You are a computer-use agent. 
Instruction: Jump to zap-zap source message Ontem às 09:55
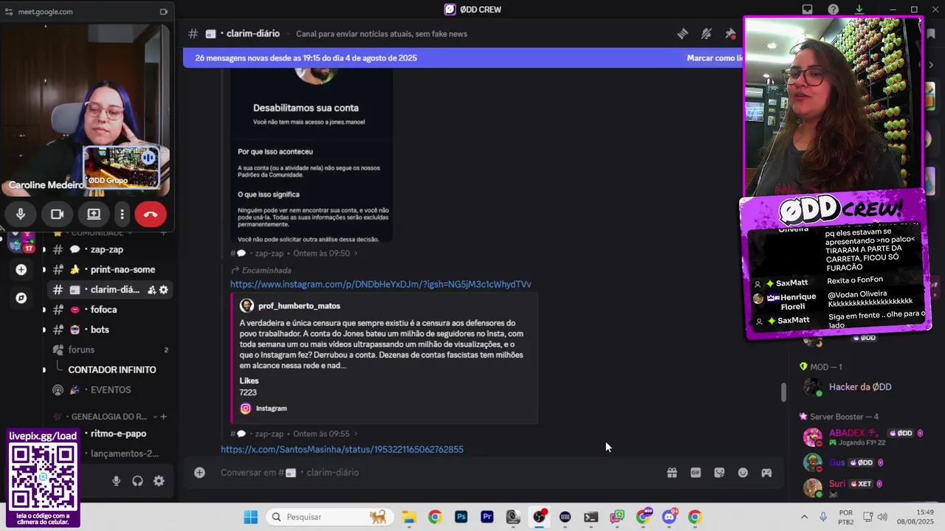point(294,434)
